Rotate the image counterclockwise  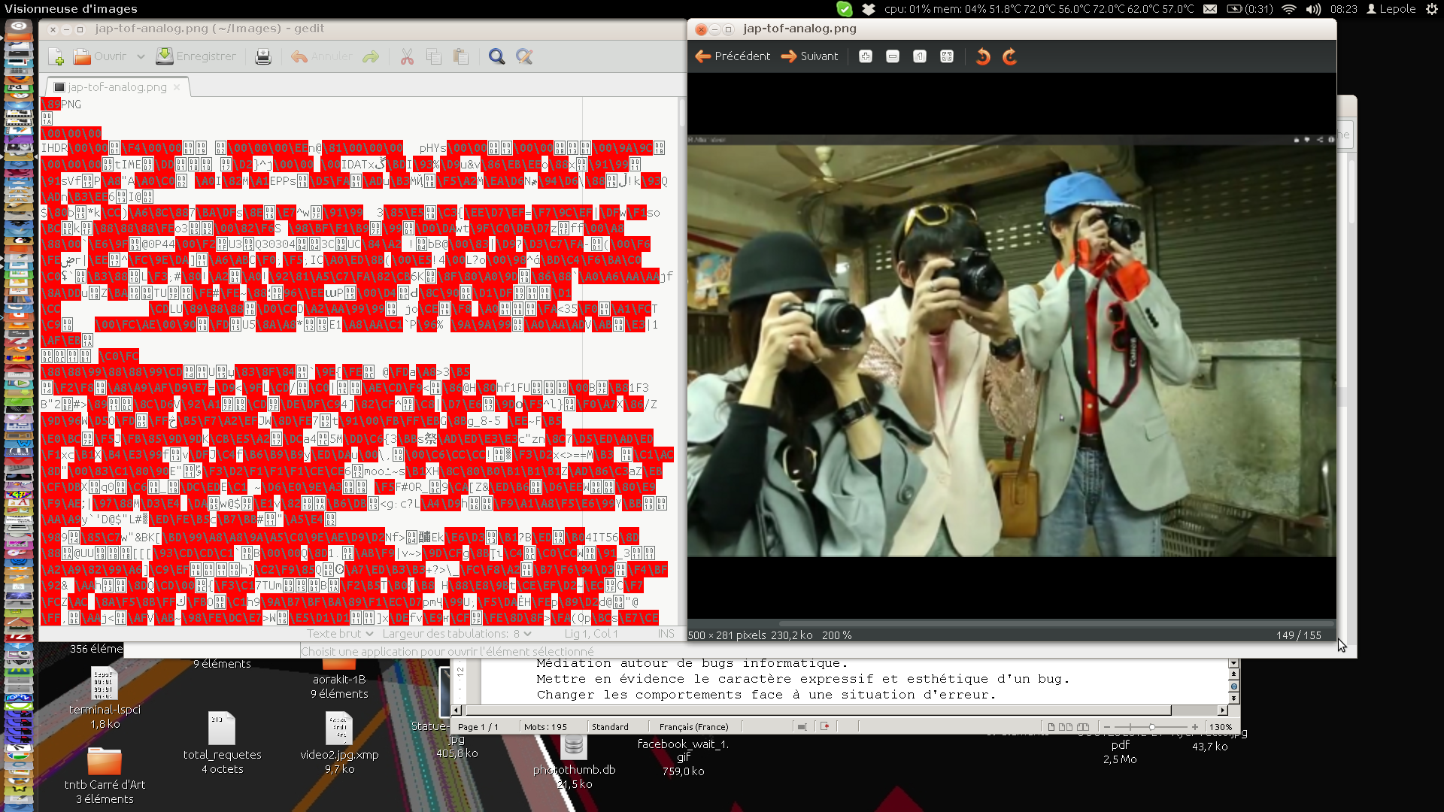[982, 56]
